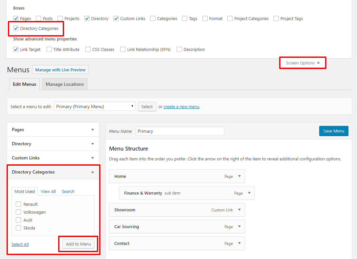Select the Skoda category
357x259 pixels.
pyautogui.click(x=18, y=227)
